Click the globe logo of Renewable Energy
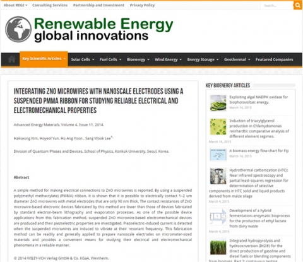 (x=18, y=29)
